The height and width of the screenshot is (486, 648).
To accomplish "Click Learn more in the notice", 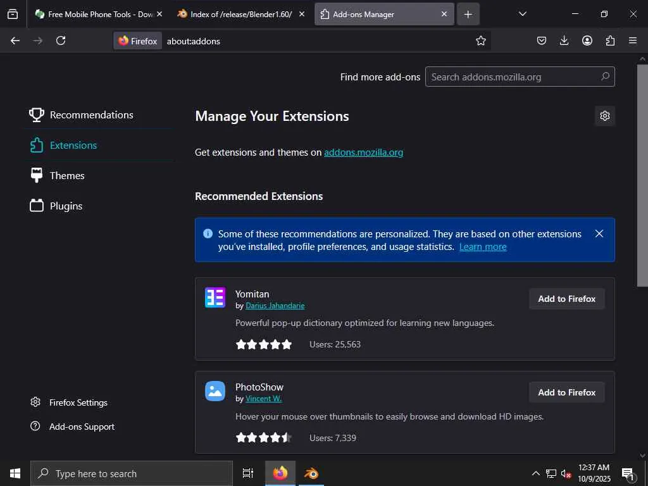I will coord(483,247).
